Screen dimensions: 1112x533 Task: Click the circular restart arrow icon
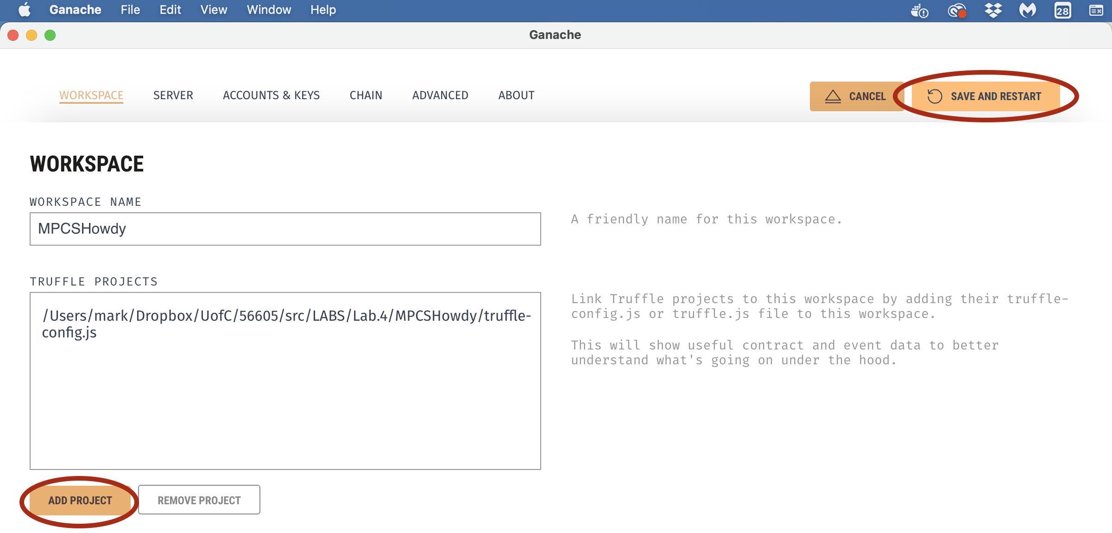pyautogui.click(x=934, y=96)
